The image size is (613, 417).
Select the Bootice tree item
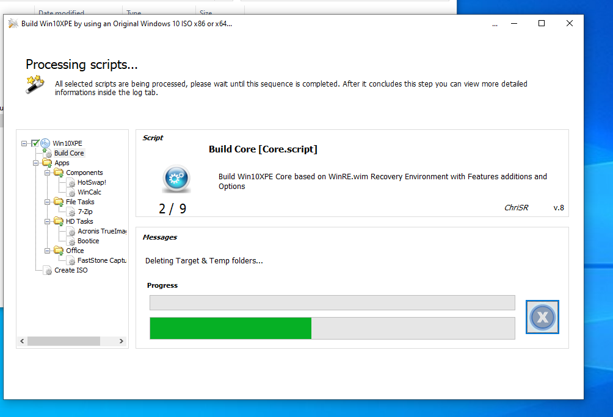pos(89,241)
